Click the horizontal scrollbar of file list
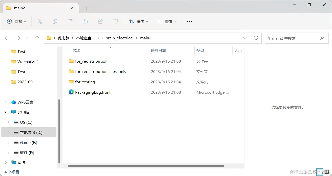This screenshot has height=176, width=332. point(146,166)
